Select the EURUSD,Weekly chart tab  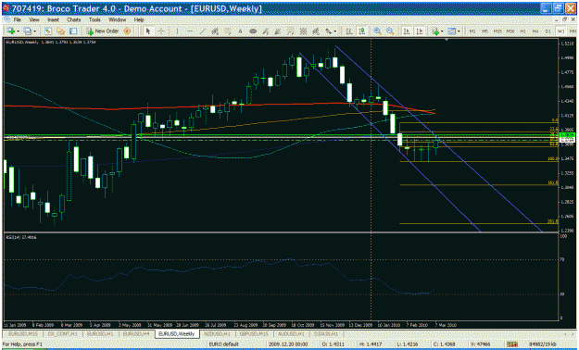pos(176,333)
